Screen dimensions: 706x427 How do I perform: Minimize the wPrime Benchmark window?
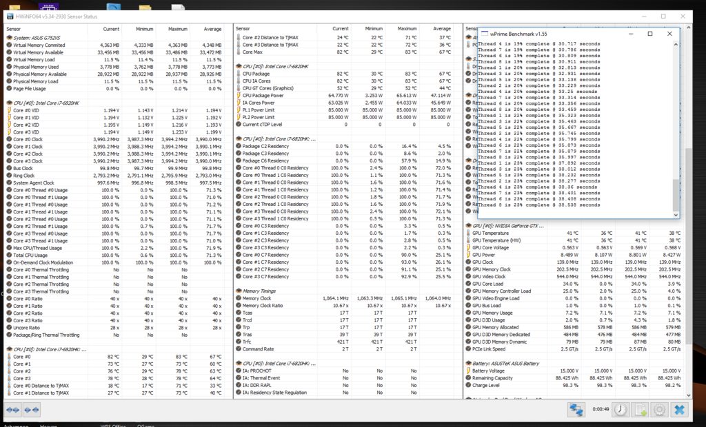[631, 34]
